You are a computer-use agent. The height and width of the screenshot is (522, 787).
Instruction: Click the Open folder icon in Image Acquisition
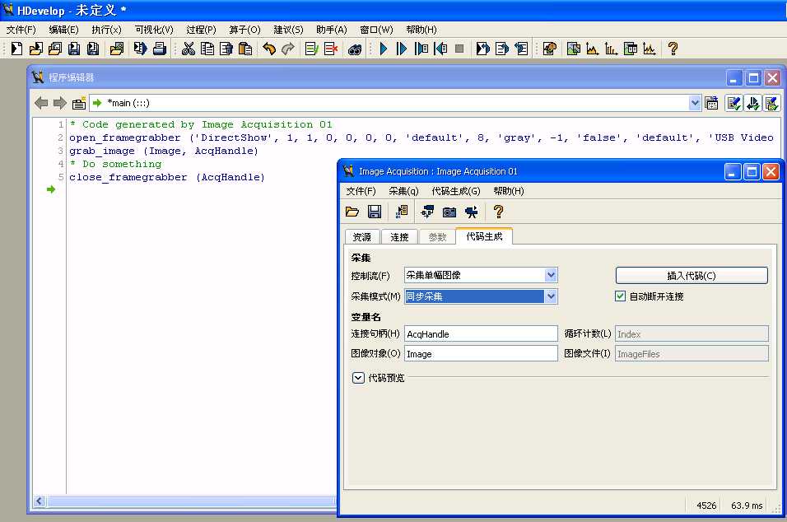click(x=352, y=212)
